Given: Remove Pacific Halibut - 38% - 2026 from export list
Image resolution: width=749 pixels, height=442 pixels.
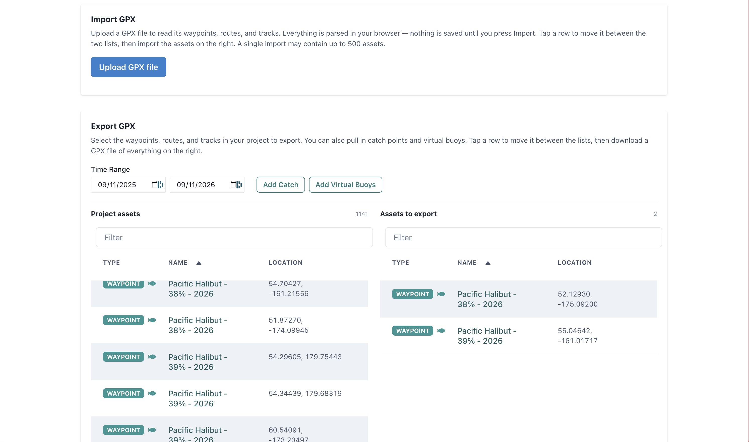Looking at the screenshot, I should [518, 299].
